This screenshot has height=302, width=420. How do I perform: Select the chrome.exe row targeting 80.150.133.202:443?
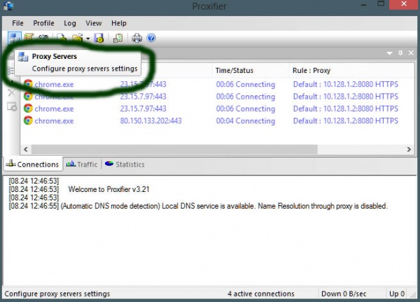click(218, 121)
